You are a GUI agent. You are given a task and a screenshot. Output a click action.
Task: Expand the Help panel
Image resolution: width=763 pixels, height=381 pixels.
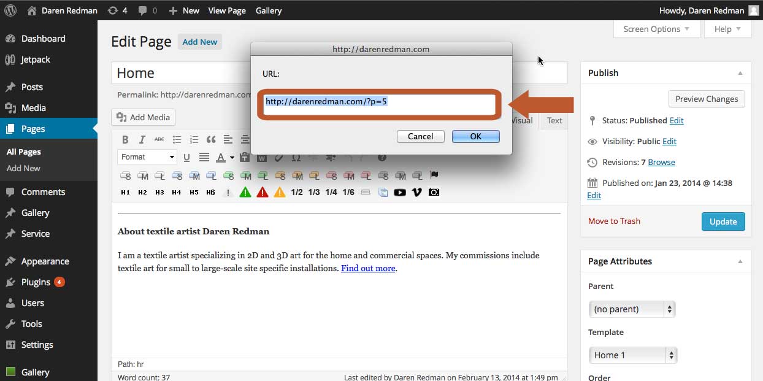coord(728,29)
